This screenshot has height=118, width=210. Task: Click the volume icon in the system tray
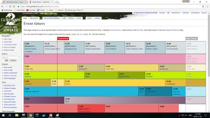click(x=186, y=115)
